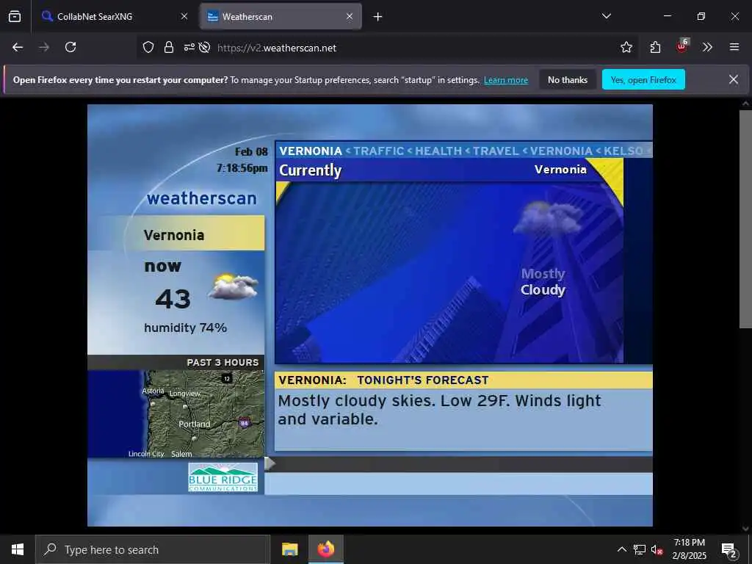The width and height of the screenshot is (752, 564).
Task: Click the page vertical scrollbar thumb
Action: click(745, 219)
